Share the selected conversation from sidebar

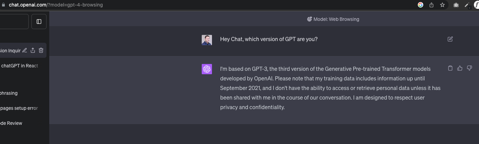click(33, 50)
